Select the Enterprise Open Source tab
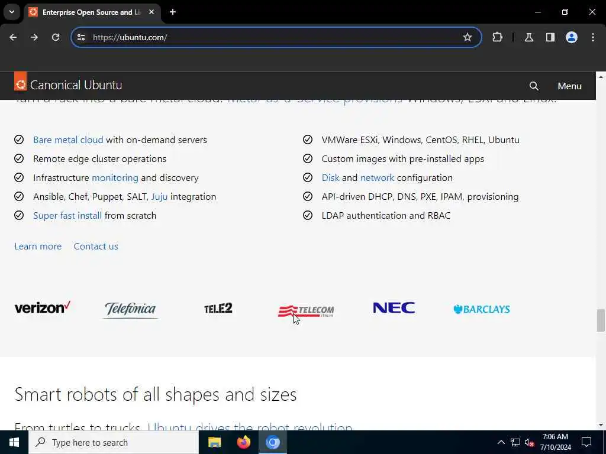The width and height of the screenshot is (606, 454). point(92,12)
